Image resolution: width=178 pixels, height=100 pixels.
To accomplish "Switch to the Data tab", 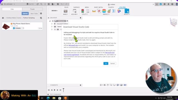I will click(x=12, y=9).
